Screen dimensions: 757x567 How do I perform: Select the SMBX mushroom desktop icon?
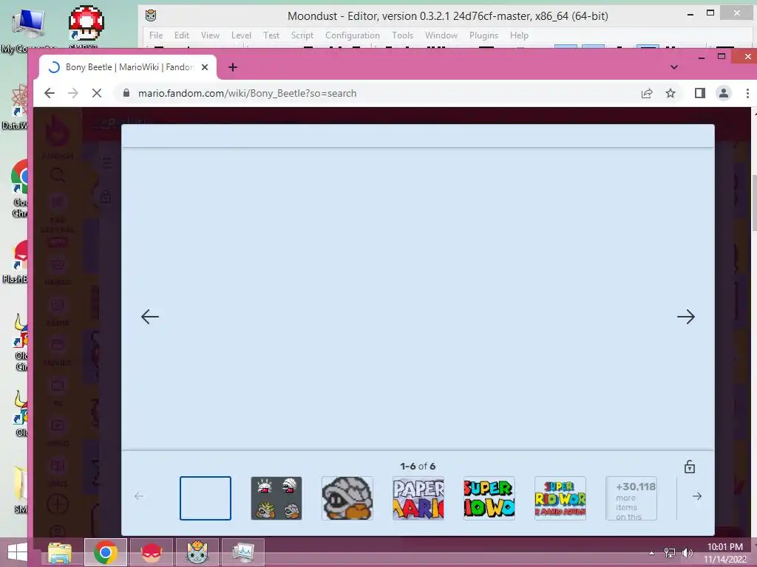[86, 28]
